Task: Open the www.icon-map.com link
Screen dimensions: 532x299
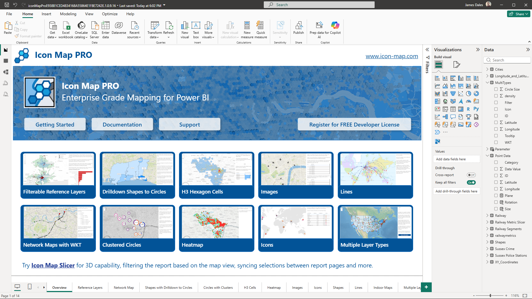Action: click(x=392, y=56)
